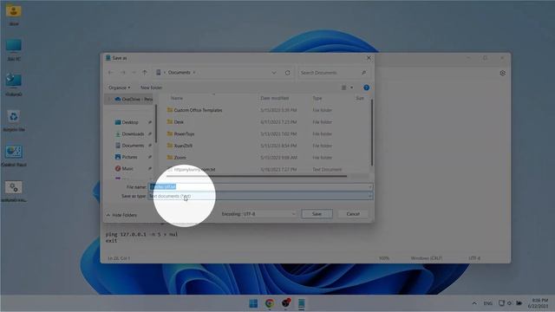Go up one folder level with Up arrow
This screenshot has height=312, width=555.
pos(145,73)
